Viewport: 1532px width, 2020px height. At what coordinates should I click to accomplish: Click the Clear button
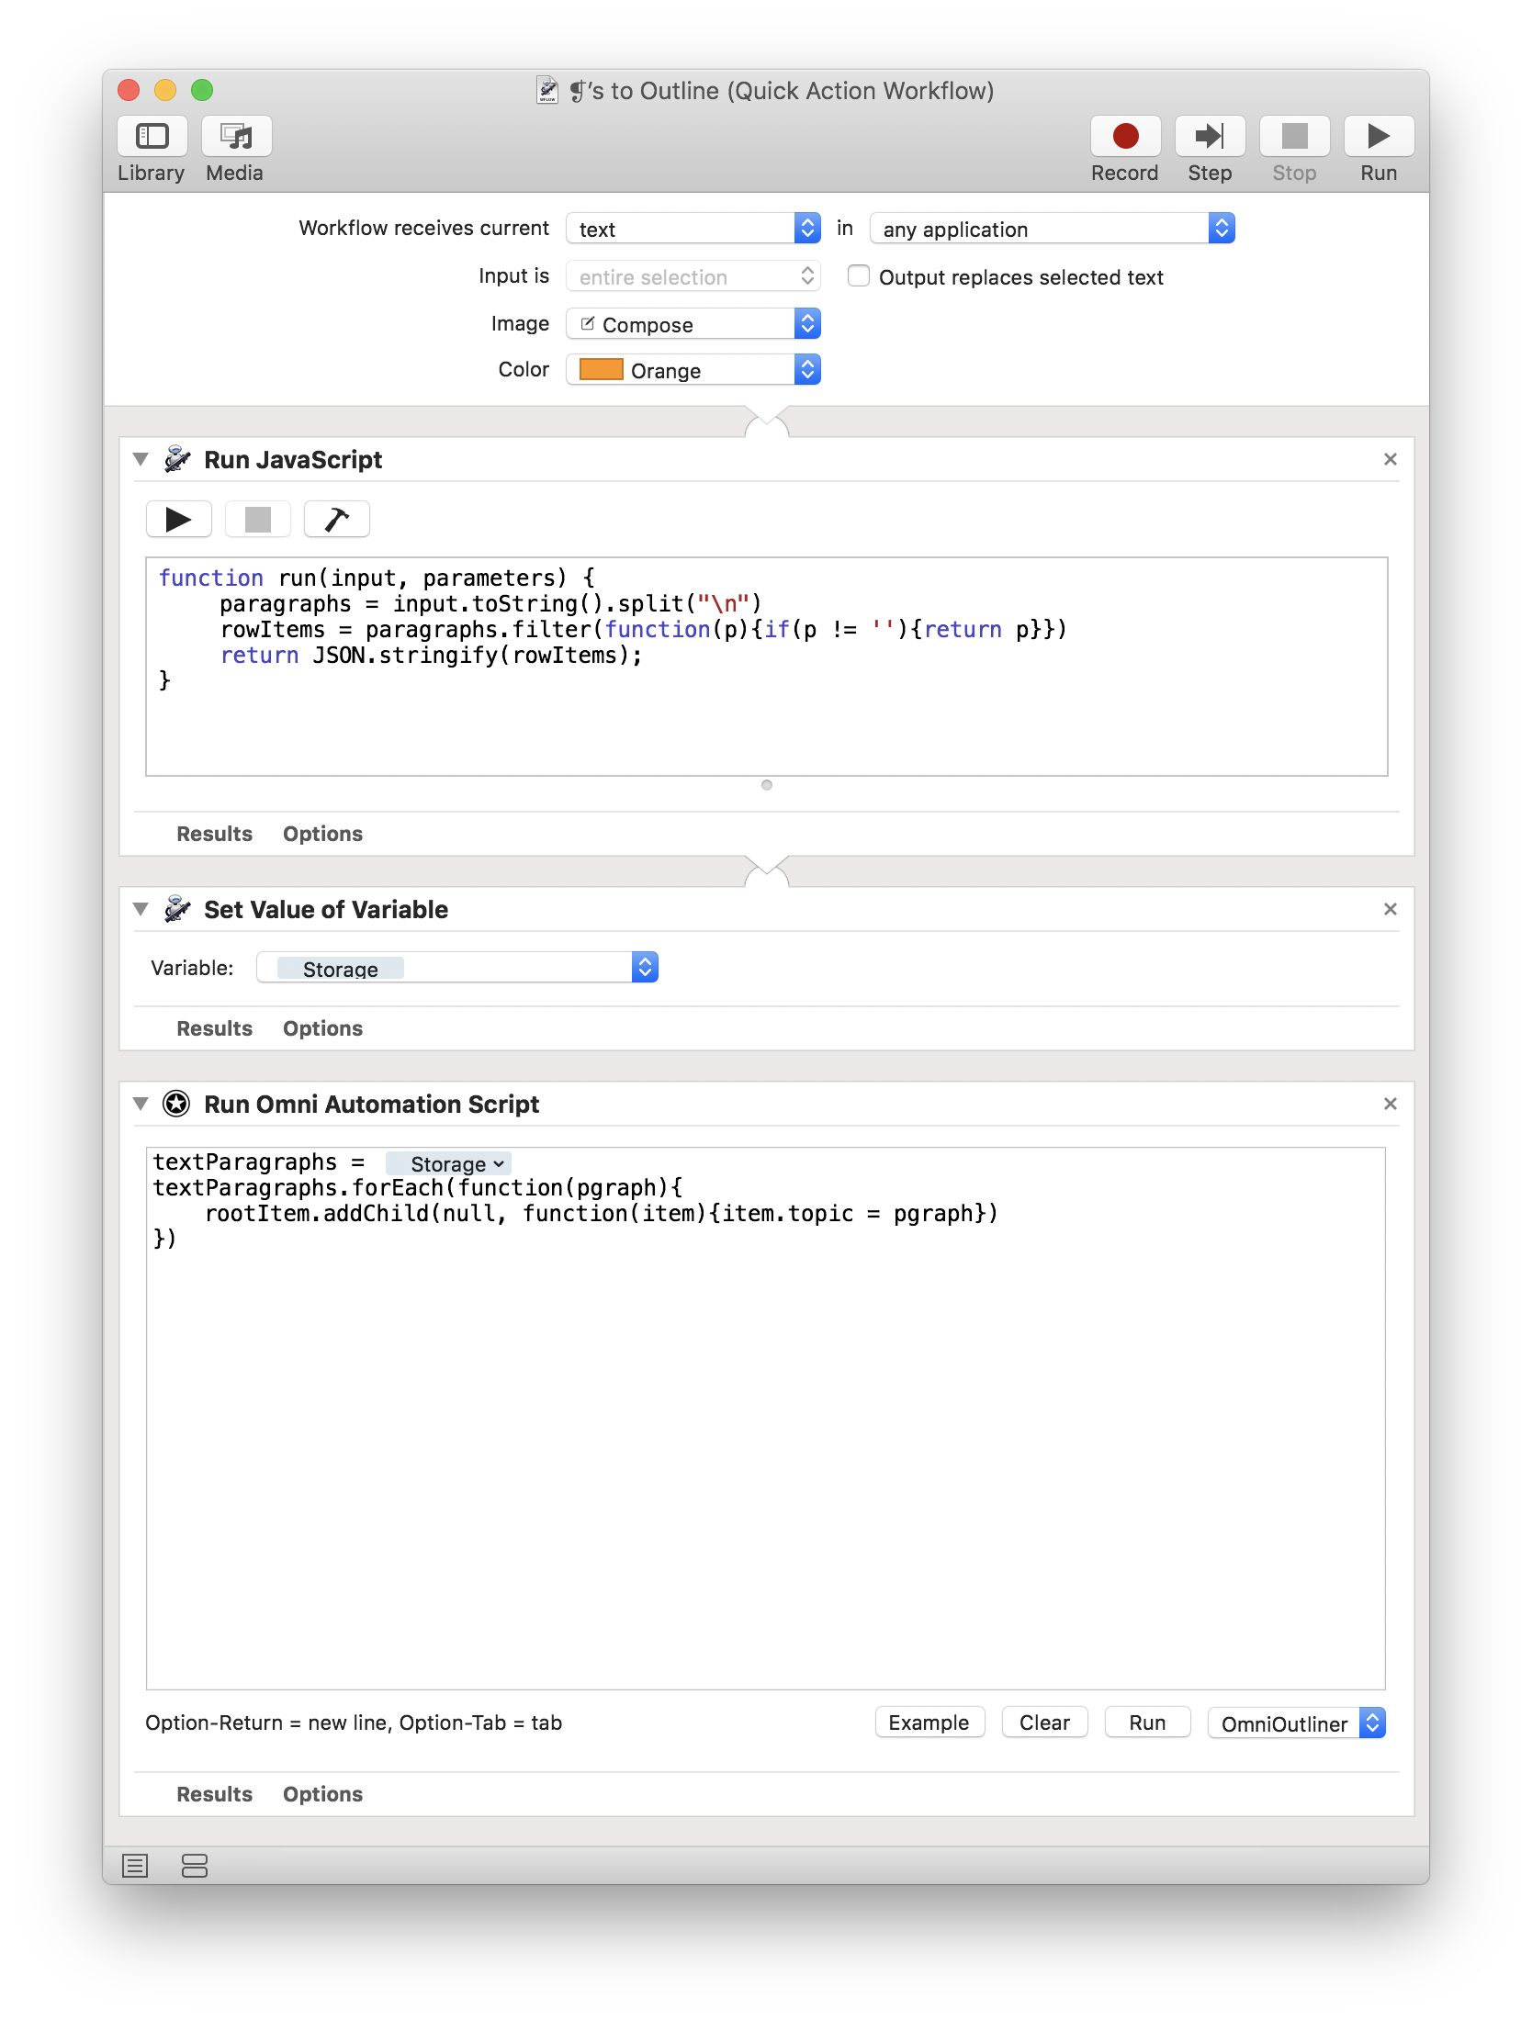tap(1044, 1723)
